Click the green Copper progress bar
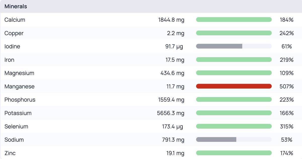Image resolution: width=302 pixels, height=159 pixels. click(234, 33)
